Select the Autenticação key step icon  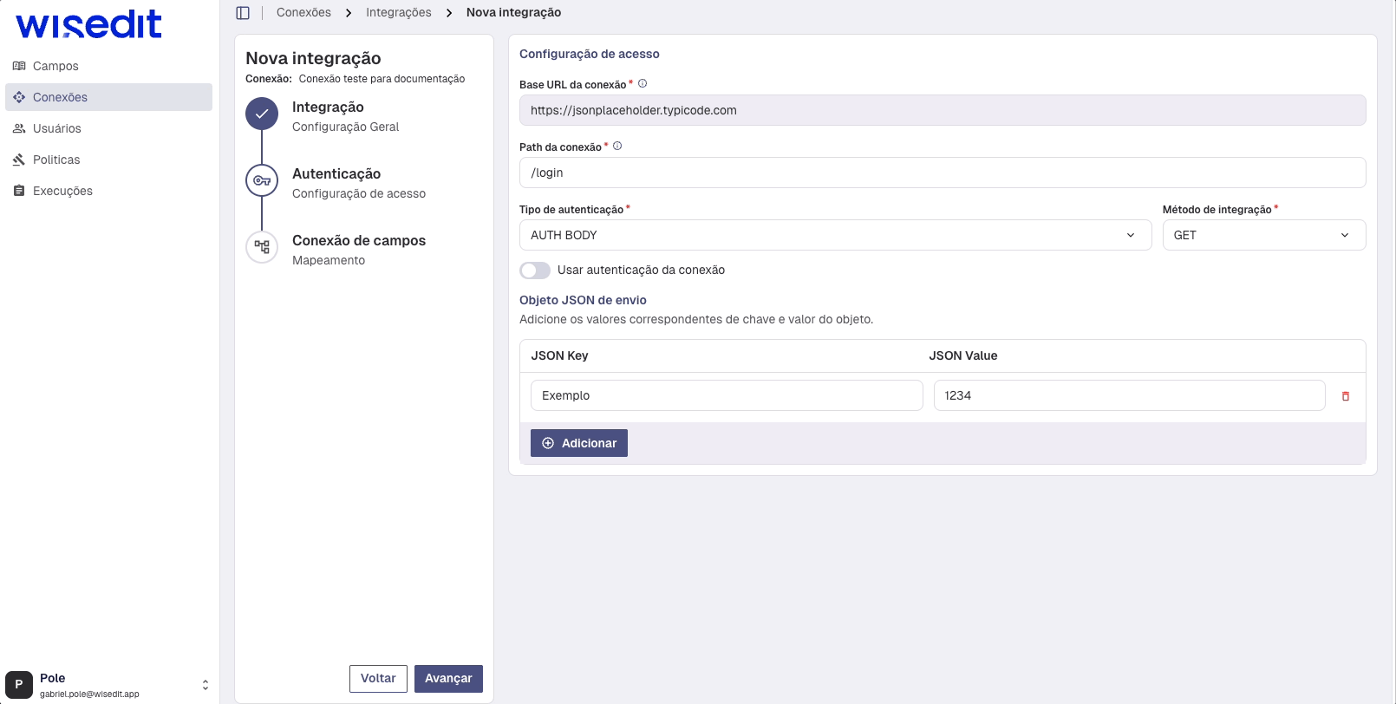pyautogui.click(x=262, y=180)
